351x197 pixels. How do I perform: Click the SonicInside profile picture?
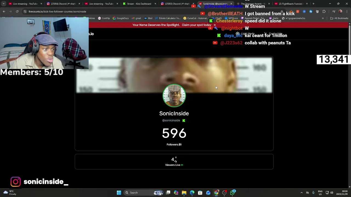pyautogui.click(x=174, y=95)
